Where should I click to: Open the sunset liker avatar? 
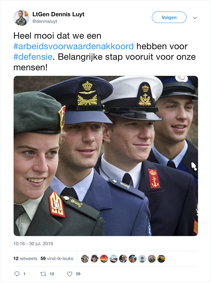104,259
